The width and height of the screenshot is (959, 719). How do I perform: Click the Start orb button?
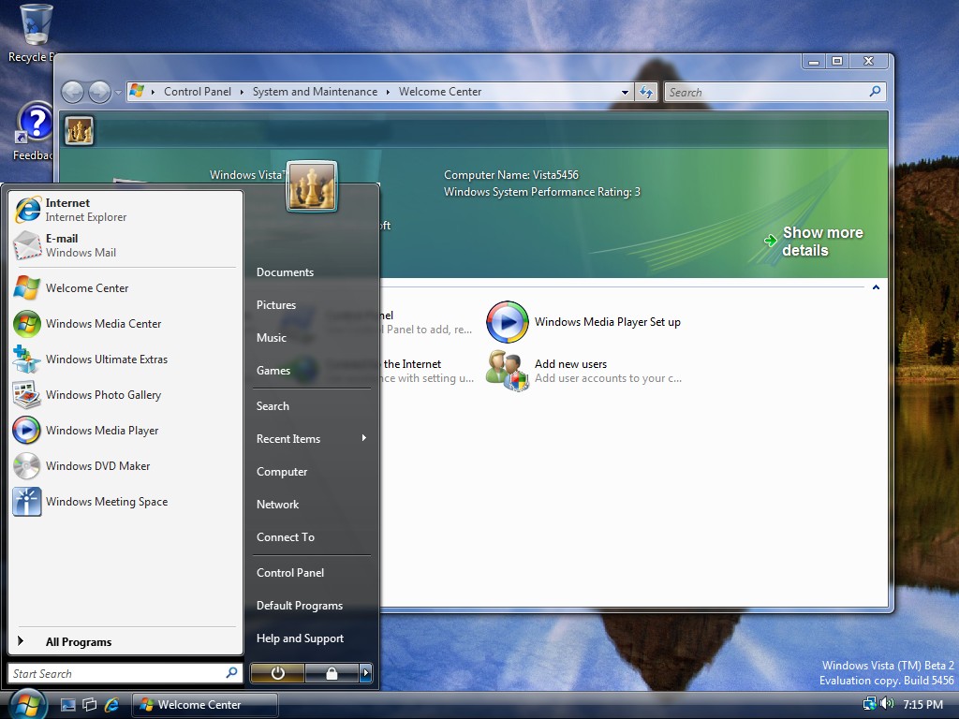(x=27, y=704)
